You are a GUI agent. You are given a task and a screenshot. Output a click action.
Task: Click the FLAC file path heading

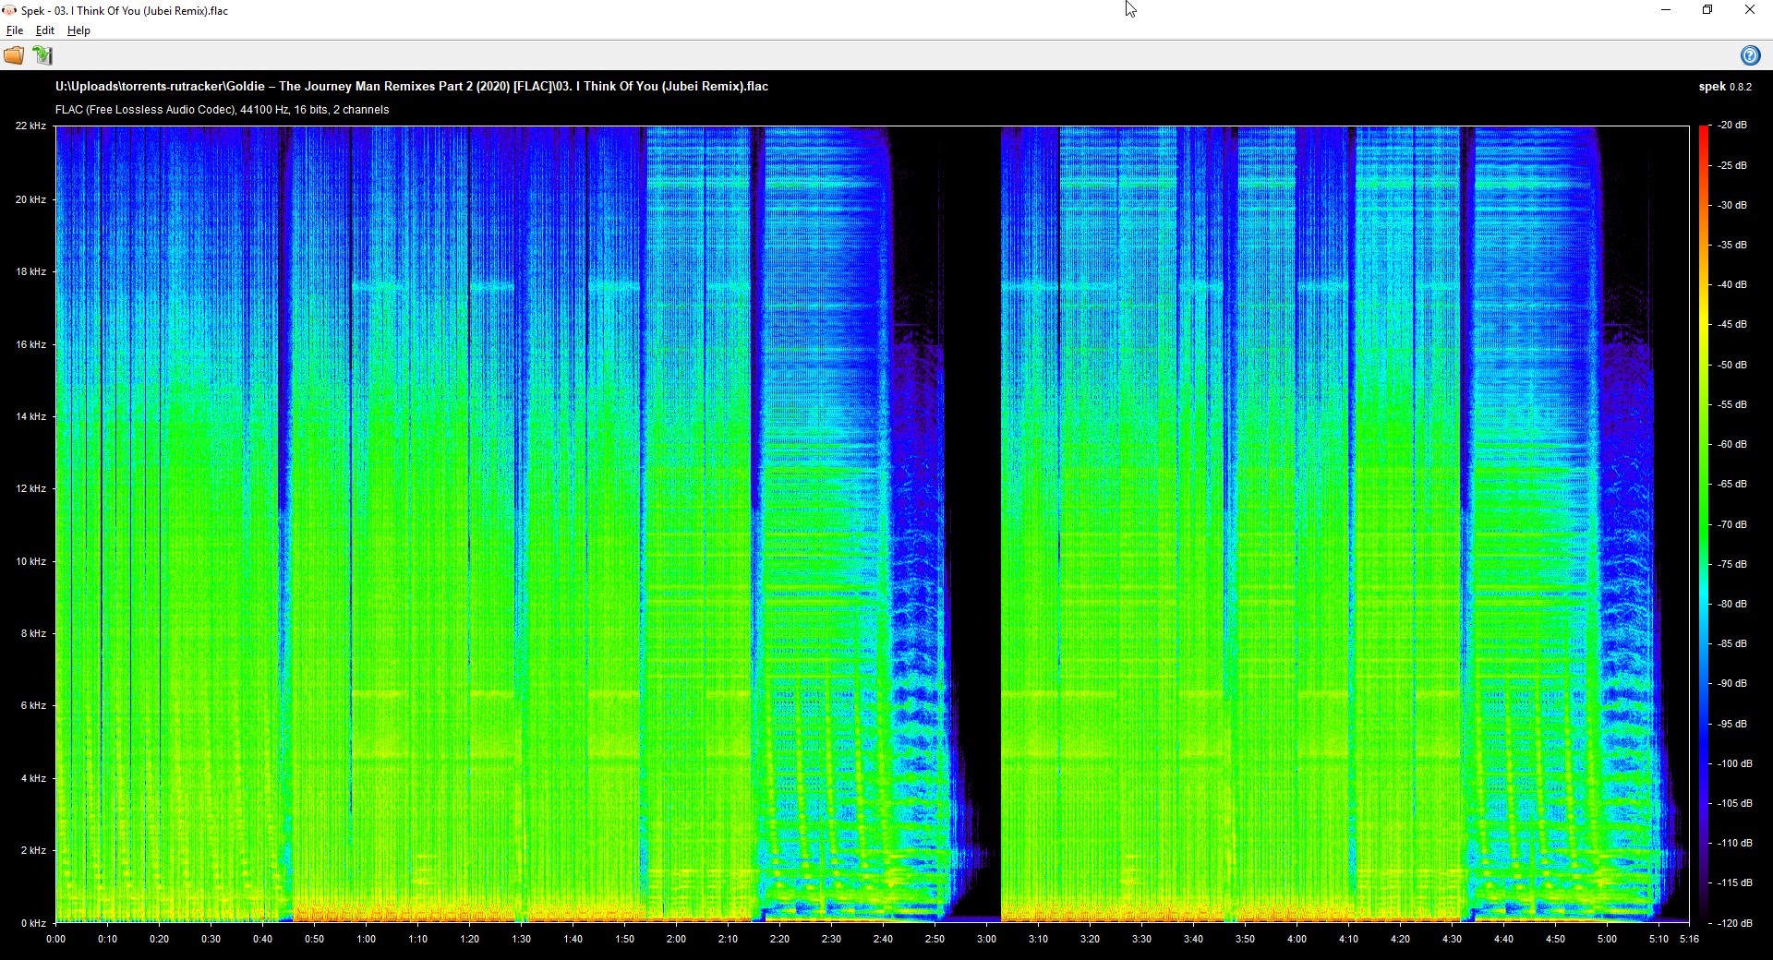coord(411,86)
